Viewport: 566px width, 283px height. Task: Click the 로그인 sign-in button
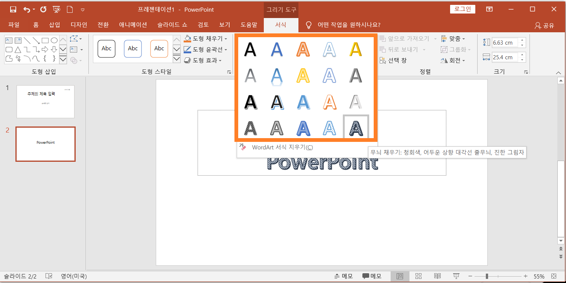(463, 9)
